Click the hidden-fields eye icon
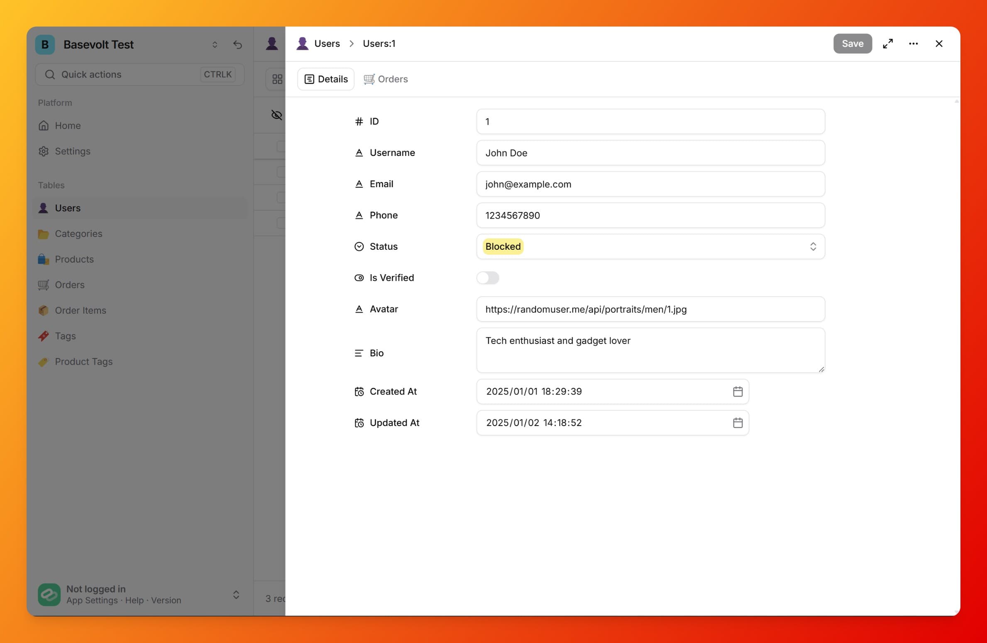Screen dimensions: 987x643 276,115
